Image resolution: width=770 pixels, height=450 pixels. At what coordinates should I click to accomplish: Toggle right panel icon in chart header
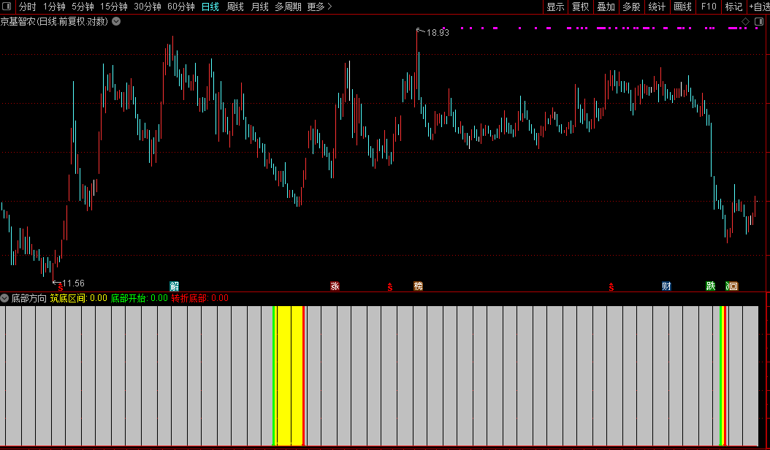point(759,21)
